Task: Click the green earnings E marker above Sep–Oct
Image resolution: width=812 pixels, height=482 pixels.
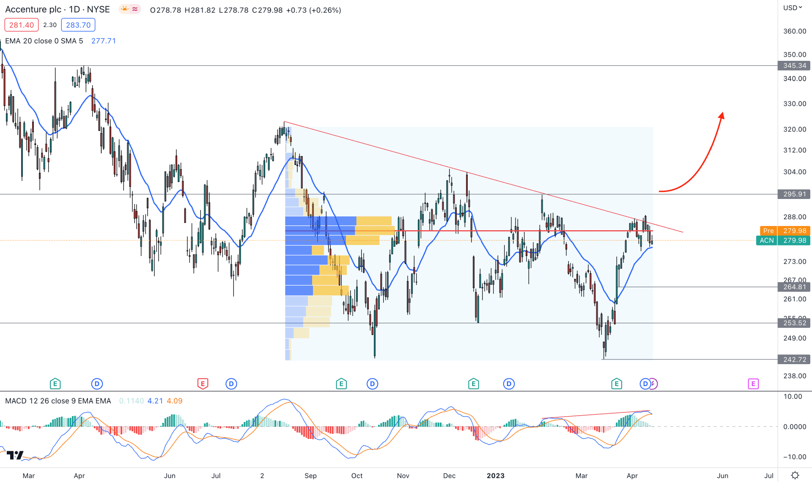Action: pos(341,384)
